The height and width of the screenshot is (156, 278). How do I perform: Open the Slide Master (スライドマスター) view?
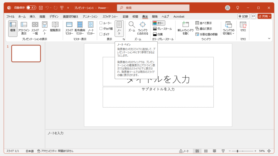(x=69, y=28)
